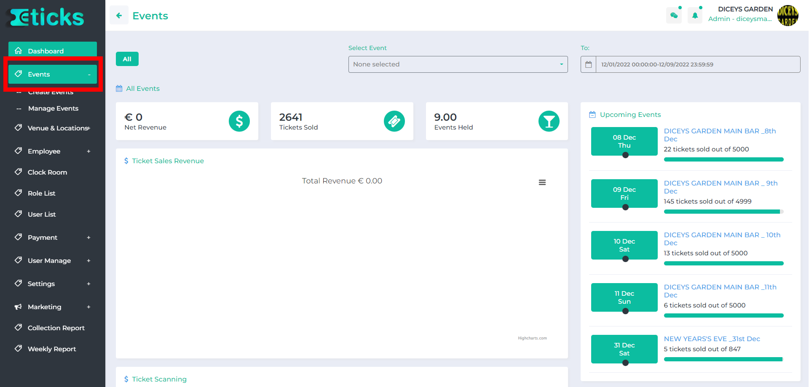Click the date range input field

pyautogui.click(x=698, y=64)
